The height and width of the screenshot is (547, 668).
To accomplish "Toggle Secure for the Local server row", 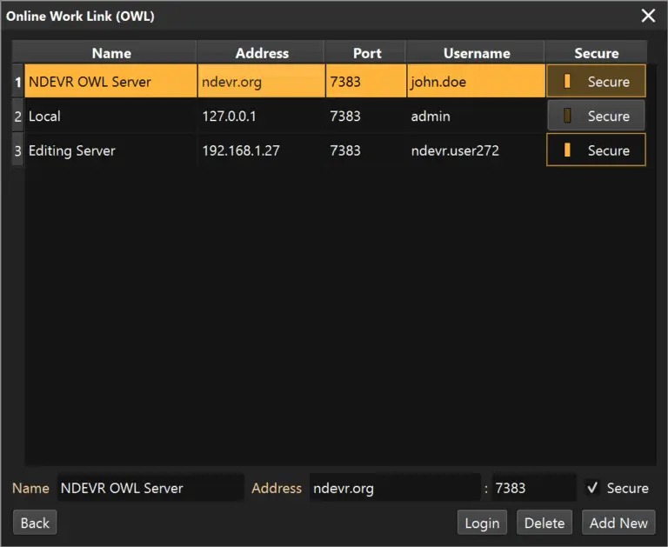I will coord(596,116).
